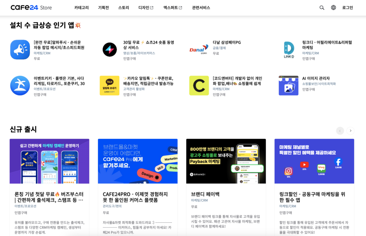Open the AI 이미지 관리자 app icon
366x236 pixels.
click(288, 85)
